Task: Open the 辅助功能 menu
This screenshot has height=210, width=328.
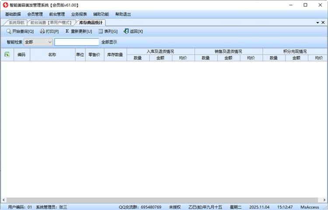Action: tap(101, 14)
